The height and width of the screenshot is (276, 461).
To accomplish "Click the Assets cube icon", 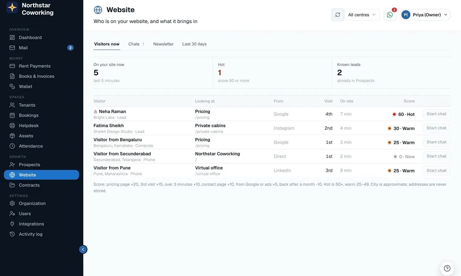I will click(12, 136).
